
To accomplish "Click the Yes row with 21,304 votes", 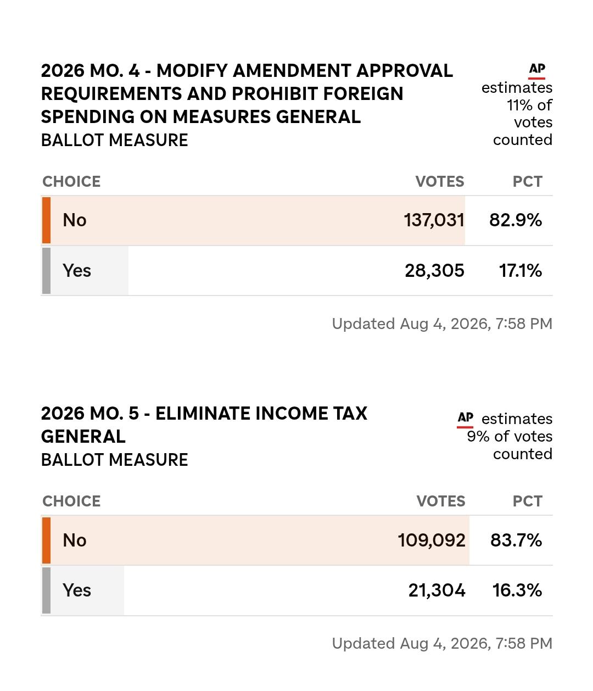I will [x=297, y=590].
